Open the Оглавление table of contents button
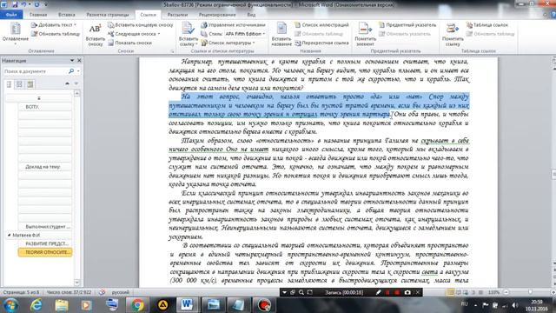 (x=16, y=33)
